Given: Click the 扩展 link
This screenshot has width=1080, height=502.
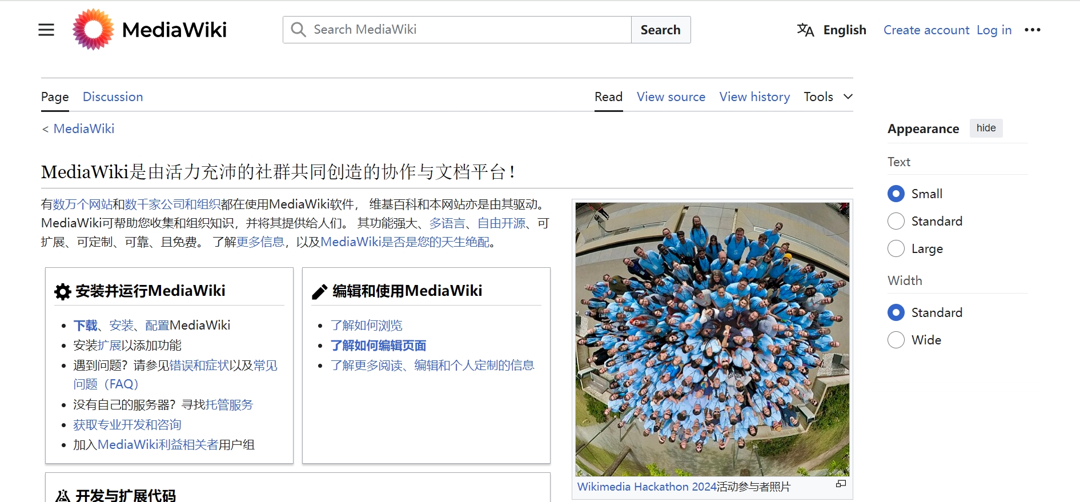Looking at the screenshot, I should (109, 346).
